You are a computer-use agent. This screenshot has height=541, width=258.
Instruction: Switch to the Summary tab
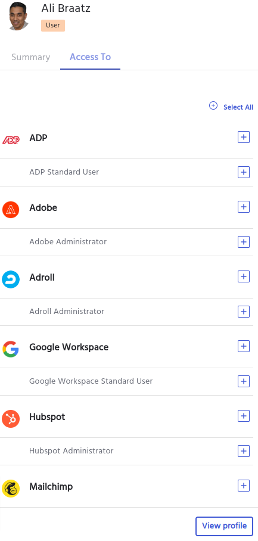[x=31, y=57]
